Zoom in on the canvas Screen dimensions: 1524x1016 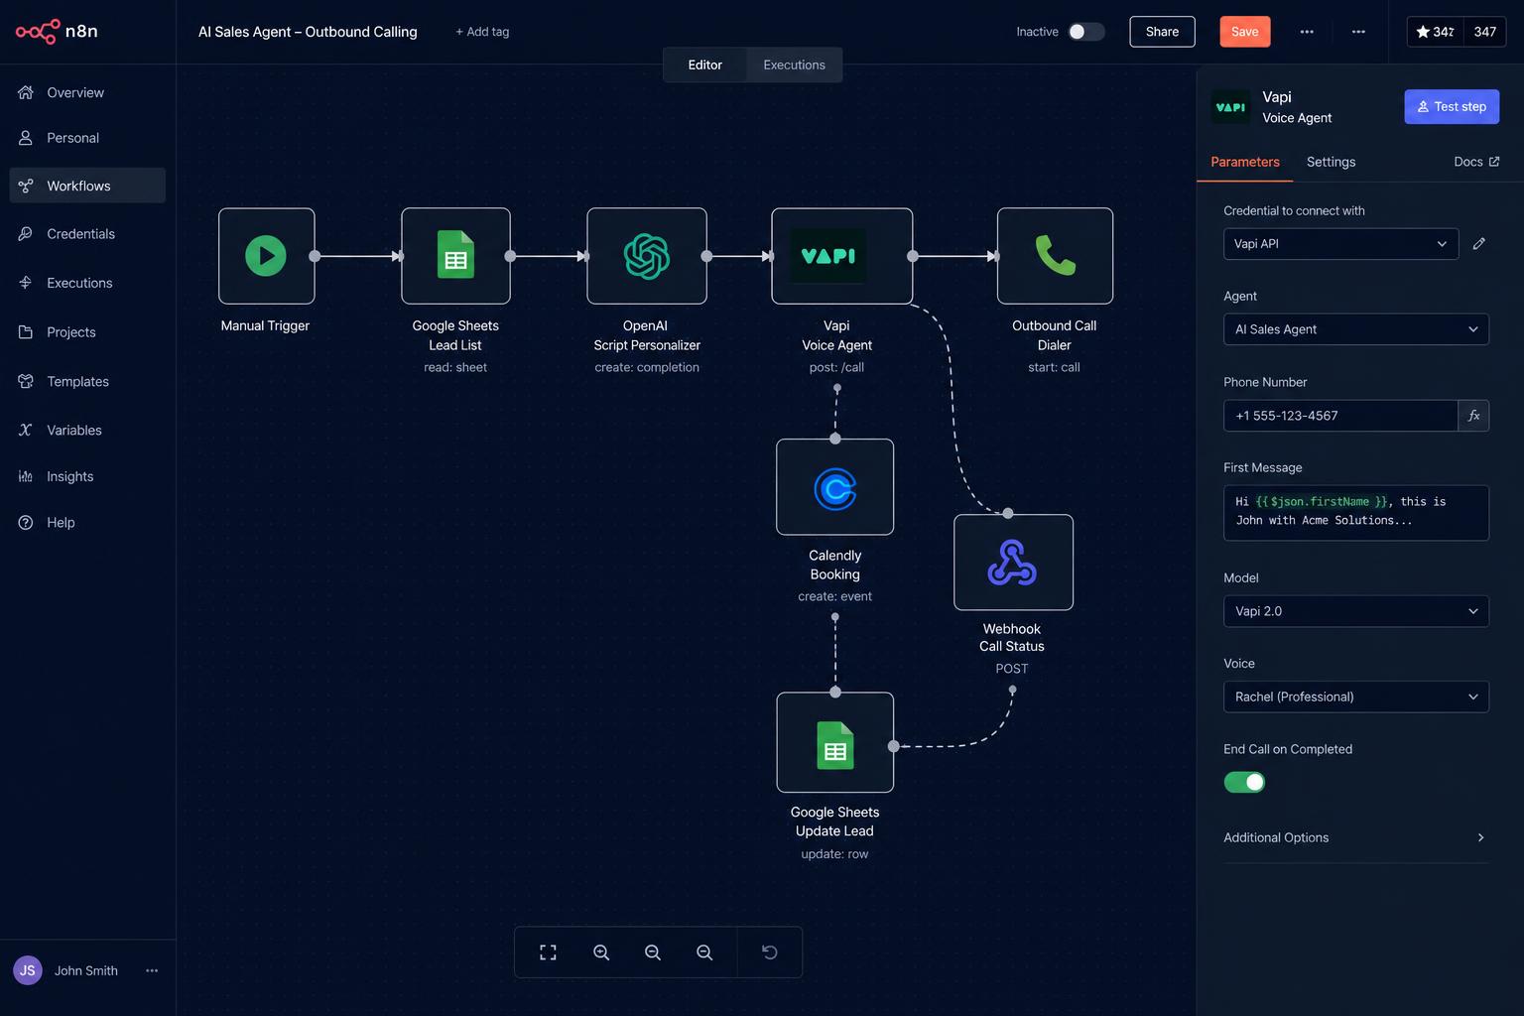pyautogui.click(x=601, y=952)
